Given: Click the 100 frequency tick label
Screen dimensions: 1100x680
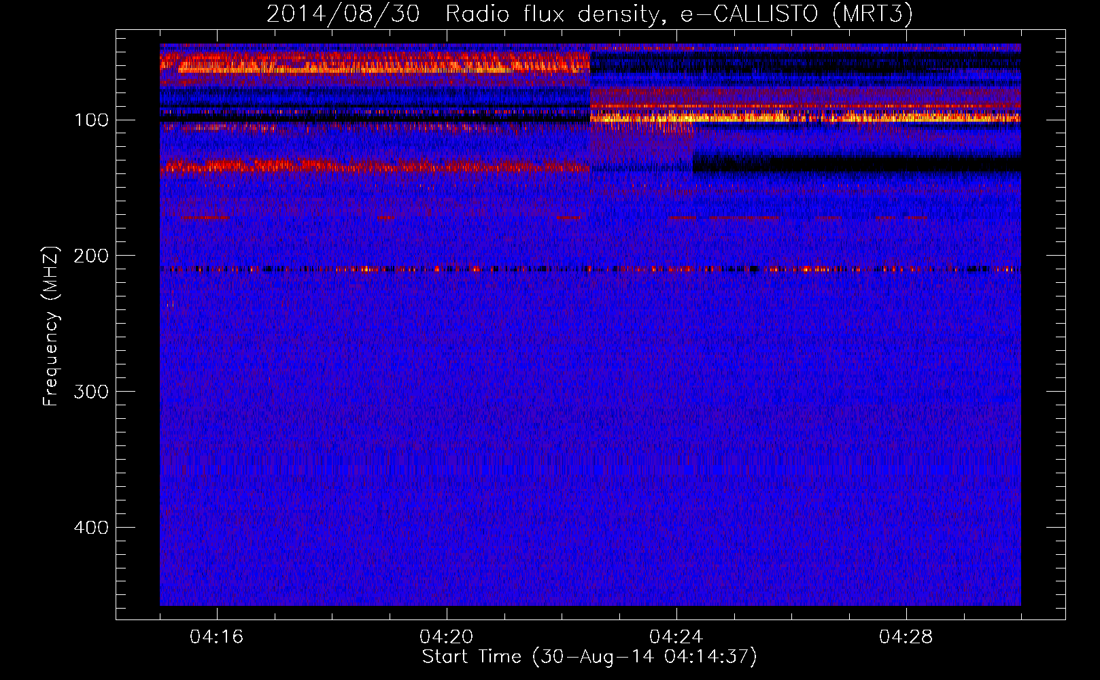Looking at the screenshot, I should (x=91, y=120).
